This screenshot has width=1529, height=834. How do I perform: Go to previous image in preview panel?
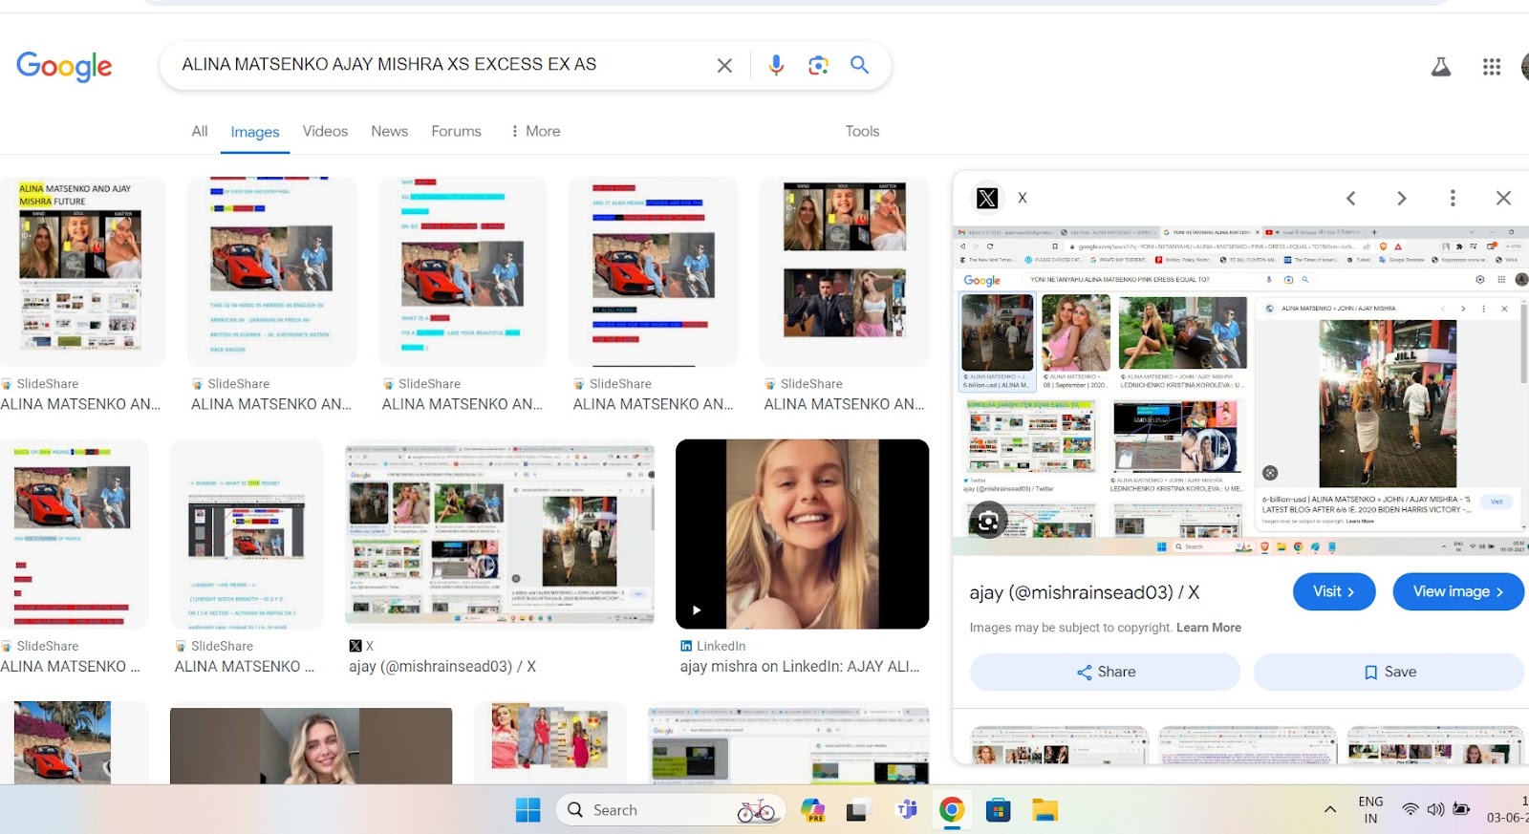tap(1351, 198)
